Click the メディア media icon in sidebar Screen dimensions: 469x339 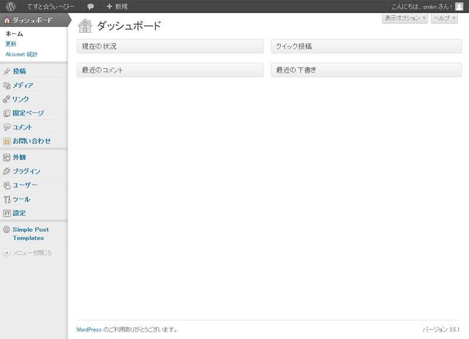pyautogui.click(x=6, y=86)
